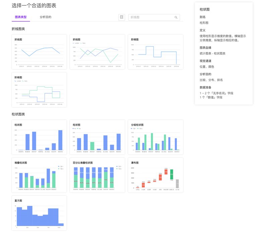Image resolution: width=268 pixels, height=233 pixels.
Task: Pick the 直方图 histogram chart card
Action: point(39,213)
